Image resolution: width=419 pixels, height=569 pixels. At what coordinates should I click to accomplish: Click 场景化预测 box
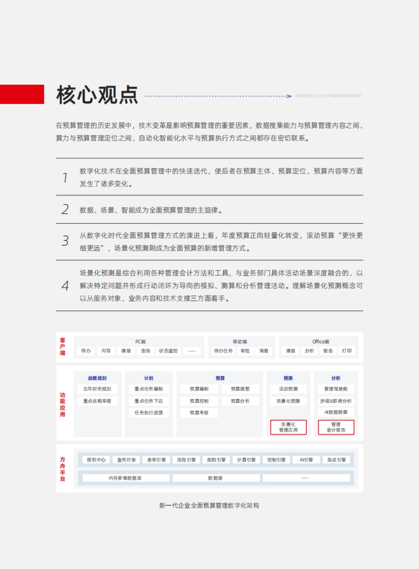click(x=288, y=401)
